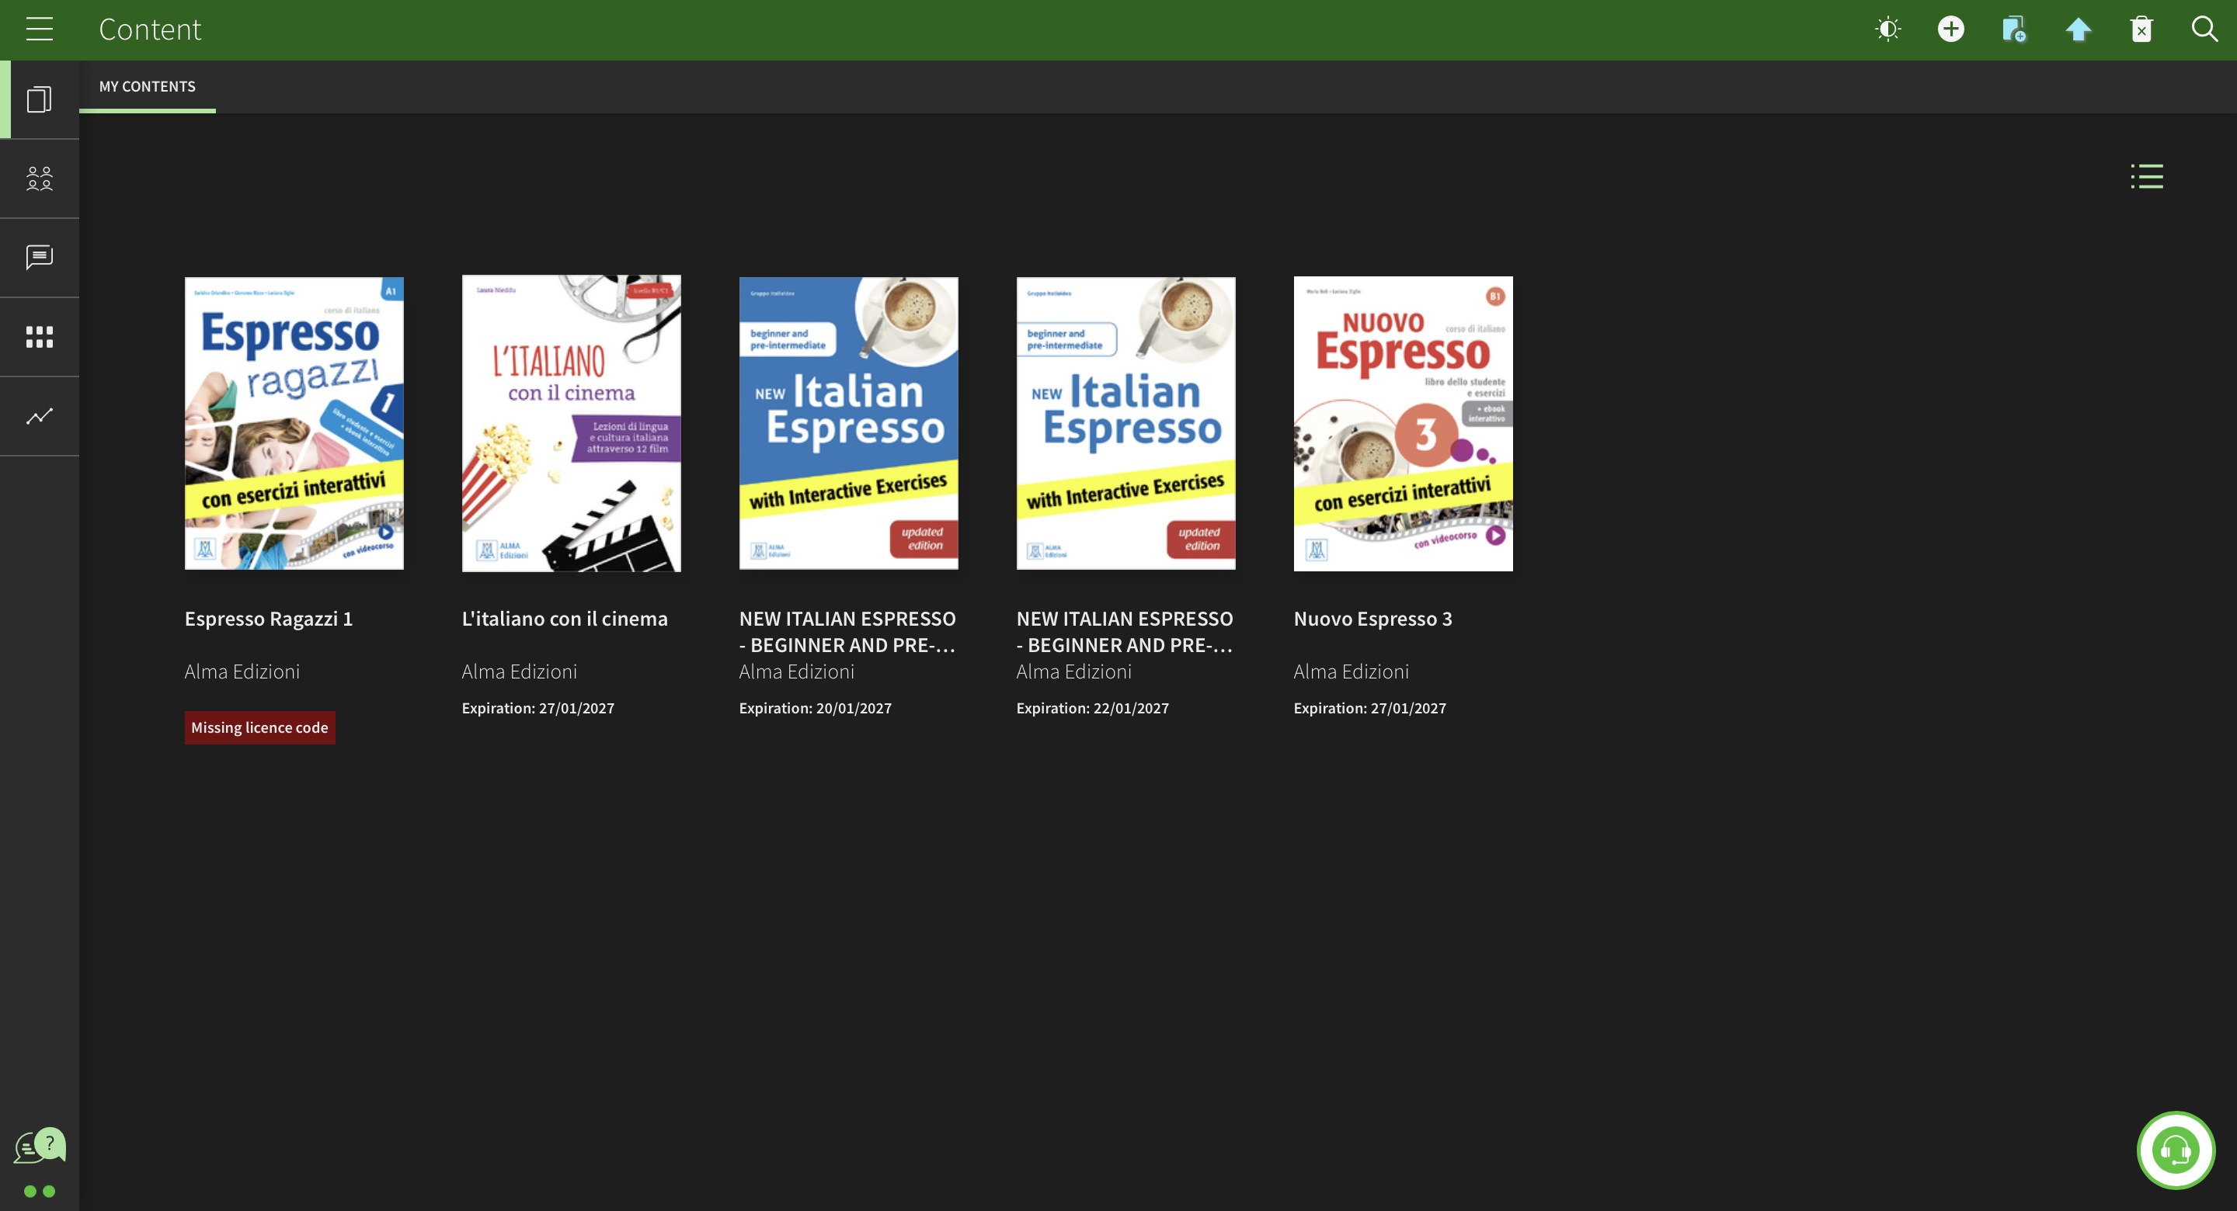The height and width of the screenshot is (1211, 2237).
Task: Click the blue upload arrow icon
Action: [x=2078, y=29]
